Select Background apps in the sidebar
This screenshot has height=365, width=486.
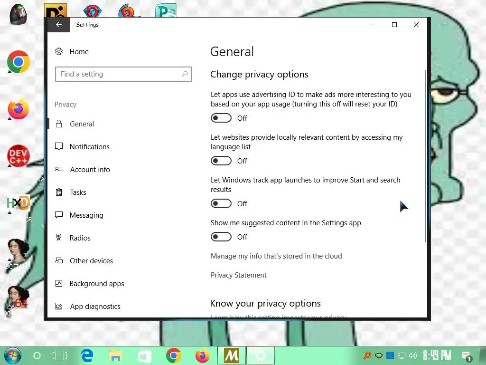[x=97, y=284]
